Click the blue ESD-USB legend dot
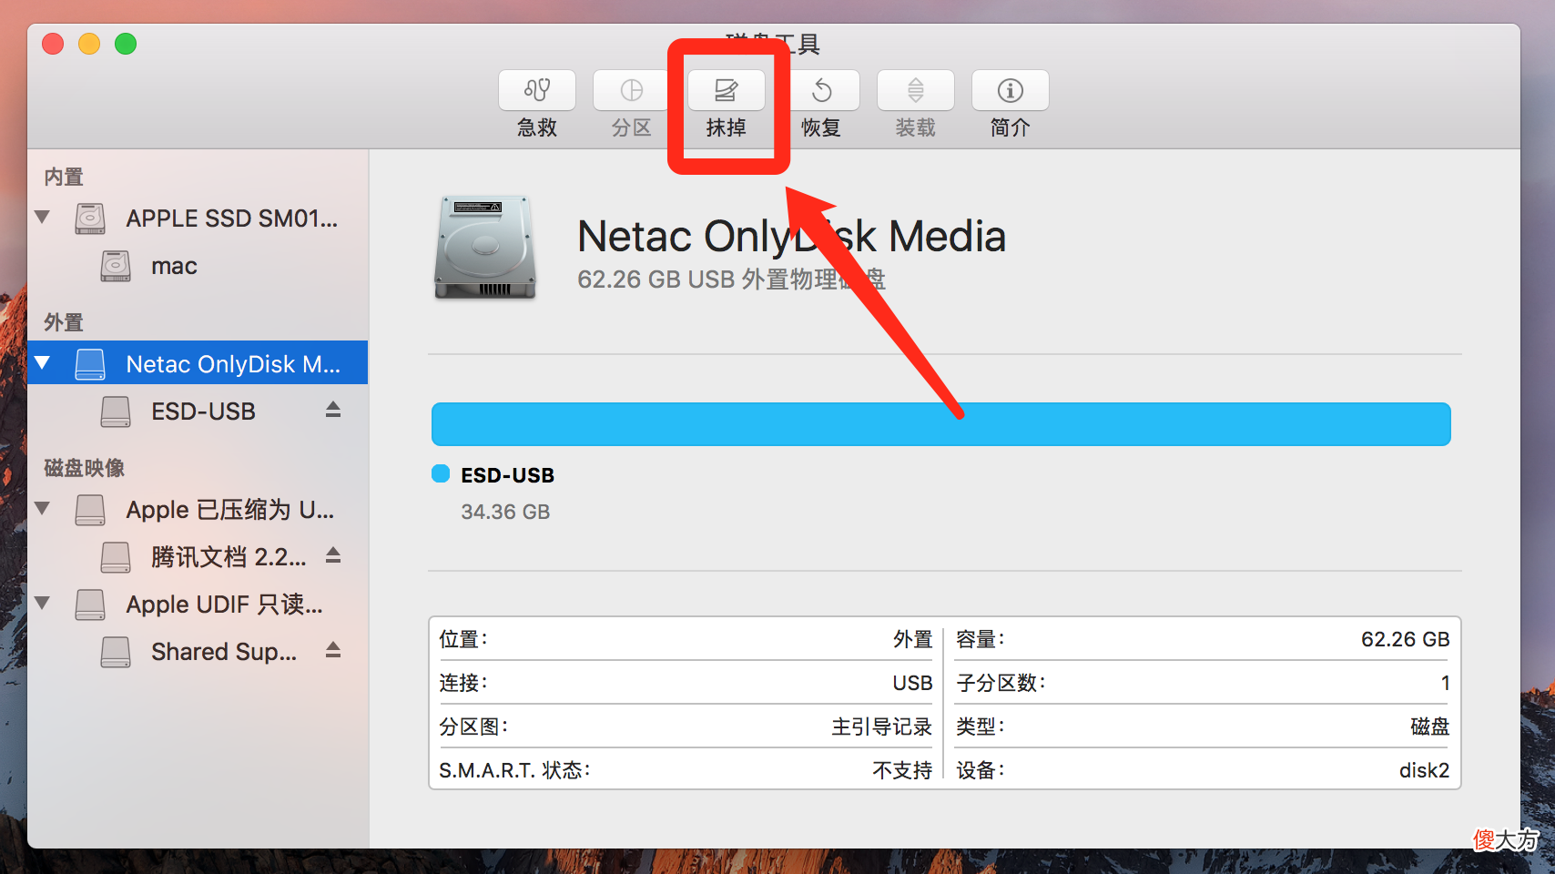The image size is (1555, 874). click(x=441, y=473)
